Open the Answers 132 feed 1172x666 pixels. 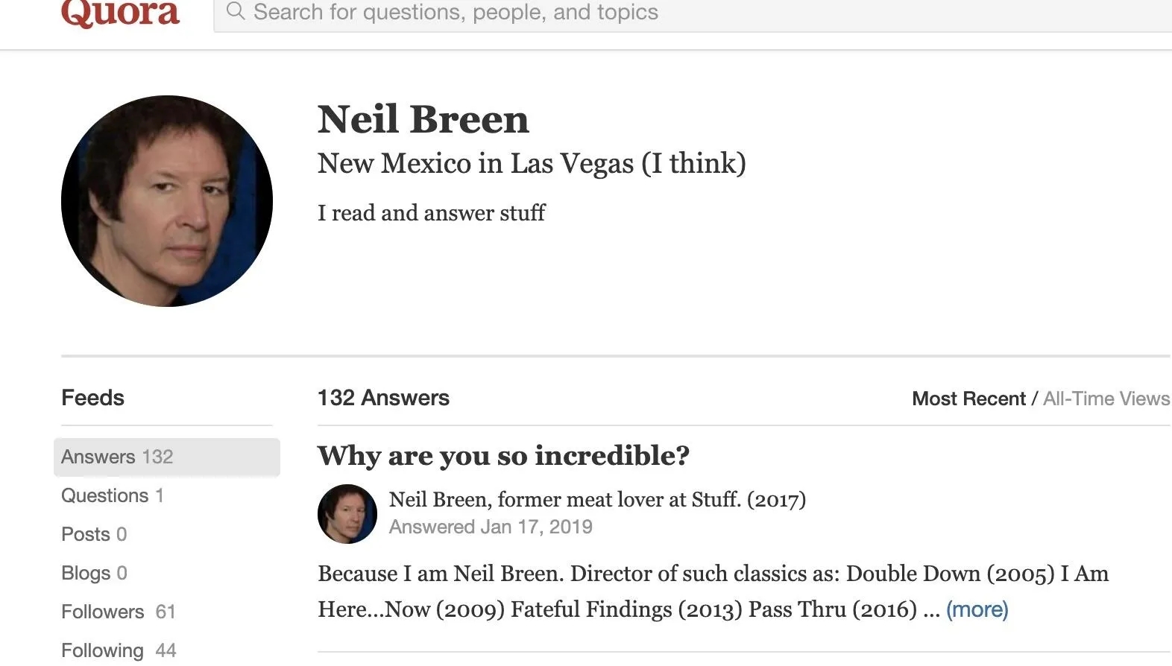coord(117,457)
